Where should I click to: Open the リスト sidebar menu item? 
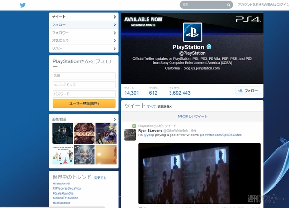(84, 49)
